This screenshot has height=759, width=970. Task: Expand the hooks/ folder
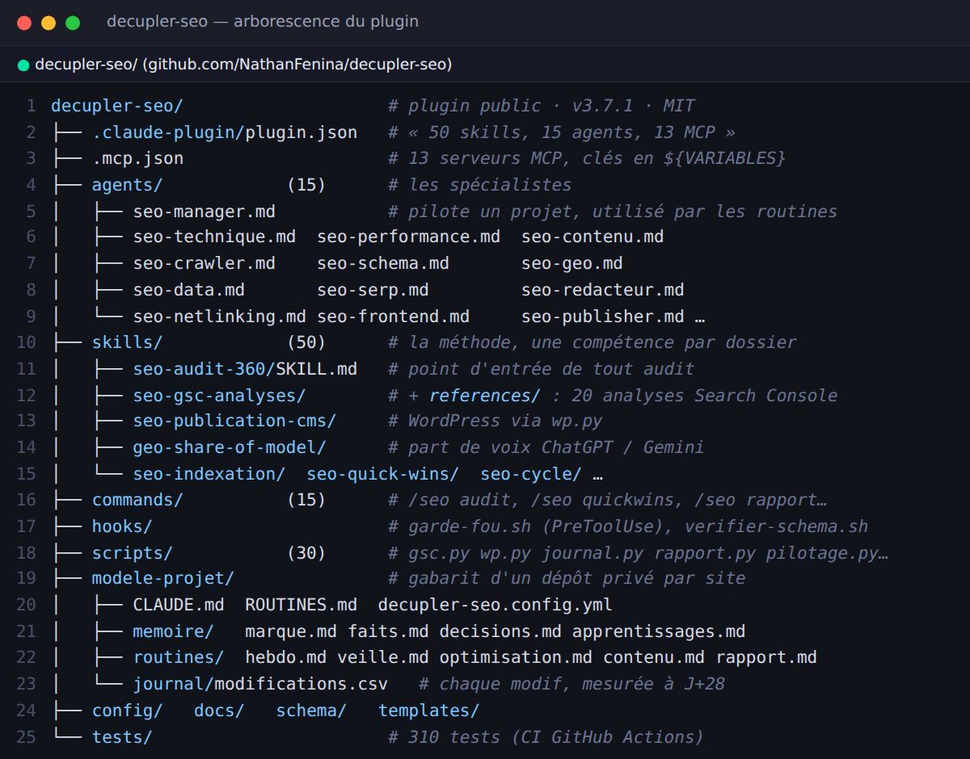click(122, 526)
